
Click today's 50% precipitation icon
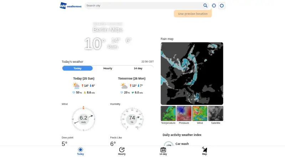[74, 92]
